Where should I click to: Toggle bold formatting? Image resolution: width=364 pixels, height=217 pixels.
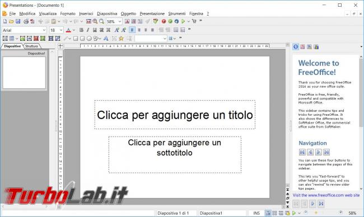tap(81, 30)
